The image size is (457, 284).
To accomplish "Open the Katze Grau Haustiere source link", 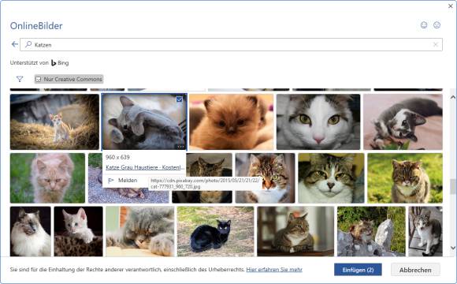I will coord(145,167).
